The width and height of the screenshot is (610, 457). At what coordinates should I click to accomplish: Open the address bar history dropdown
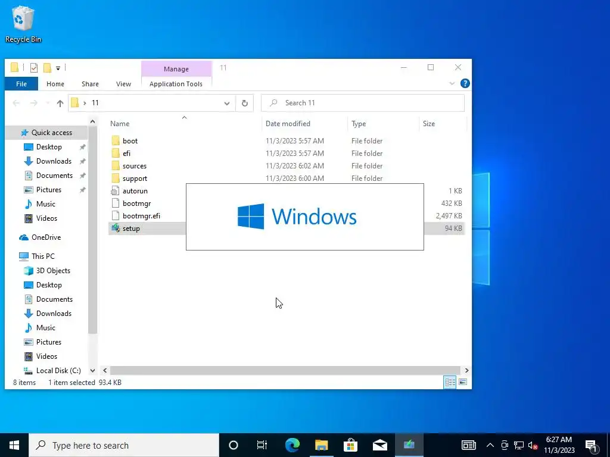(227, 104)
